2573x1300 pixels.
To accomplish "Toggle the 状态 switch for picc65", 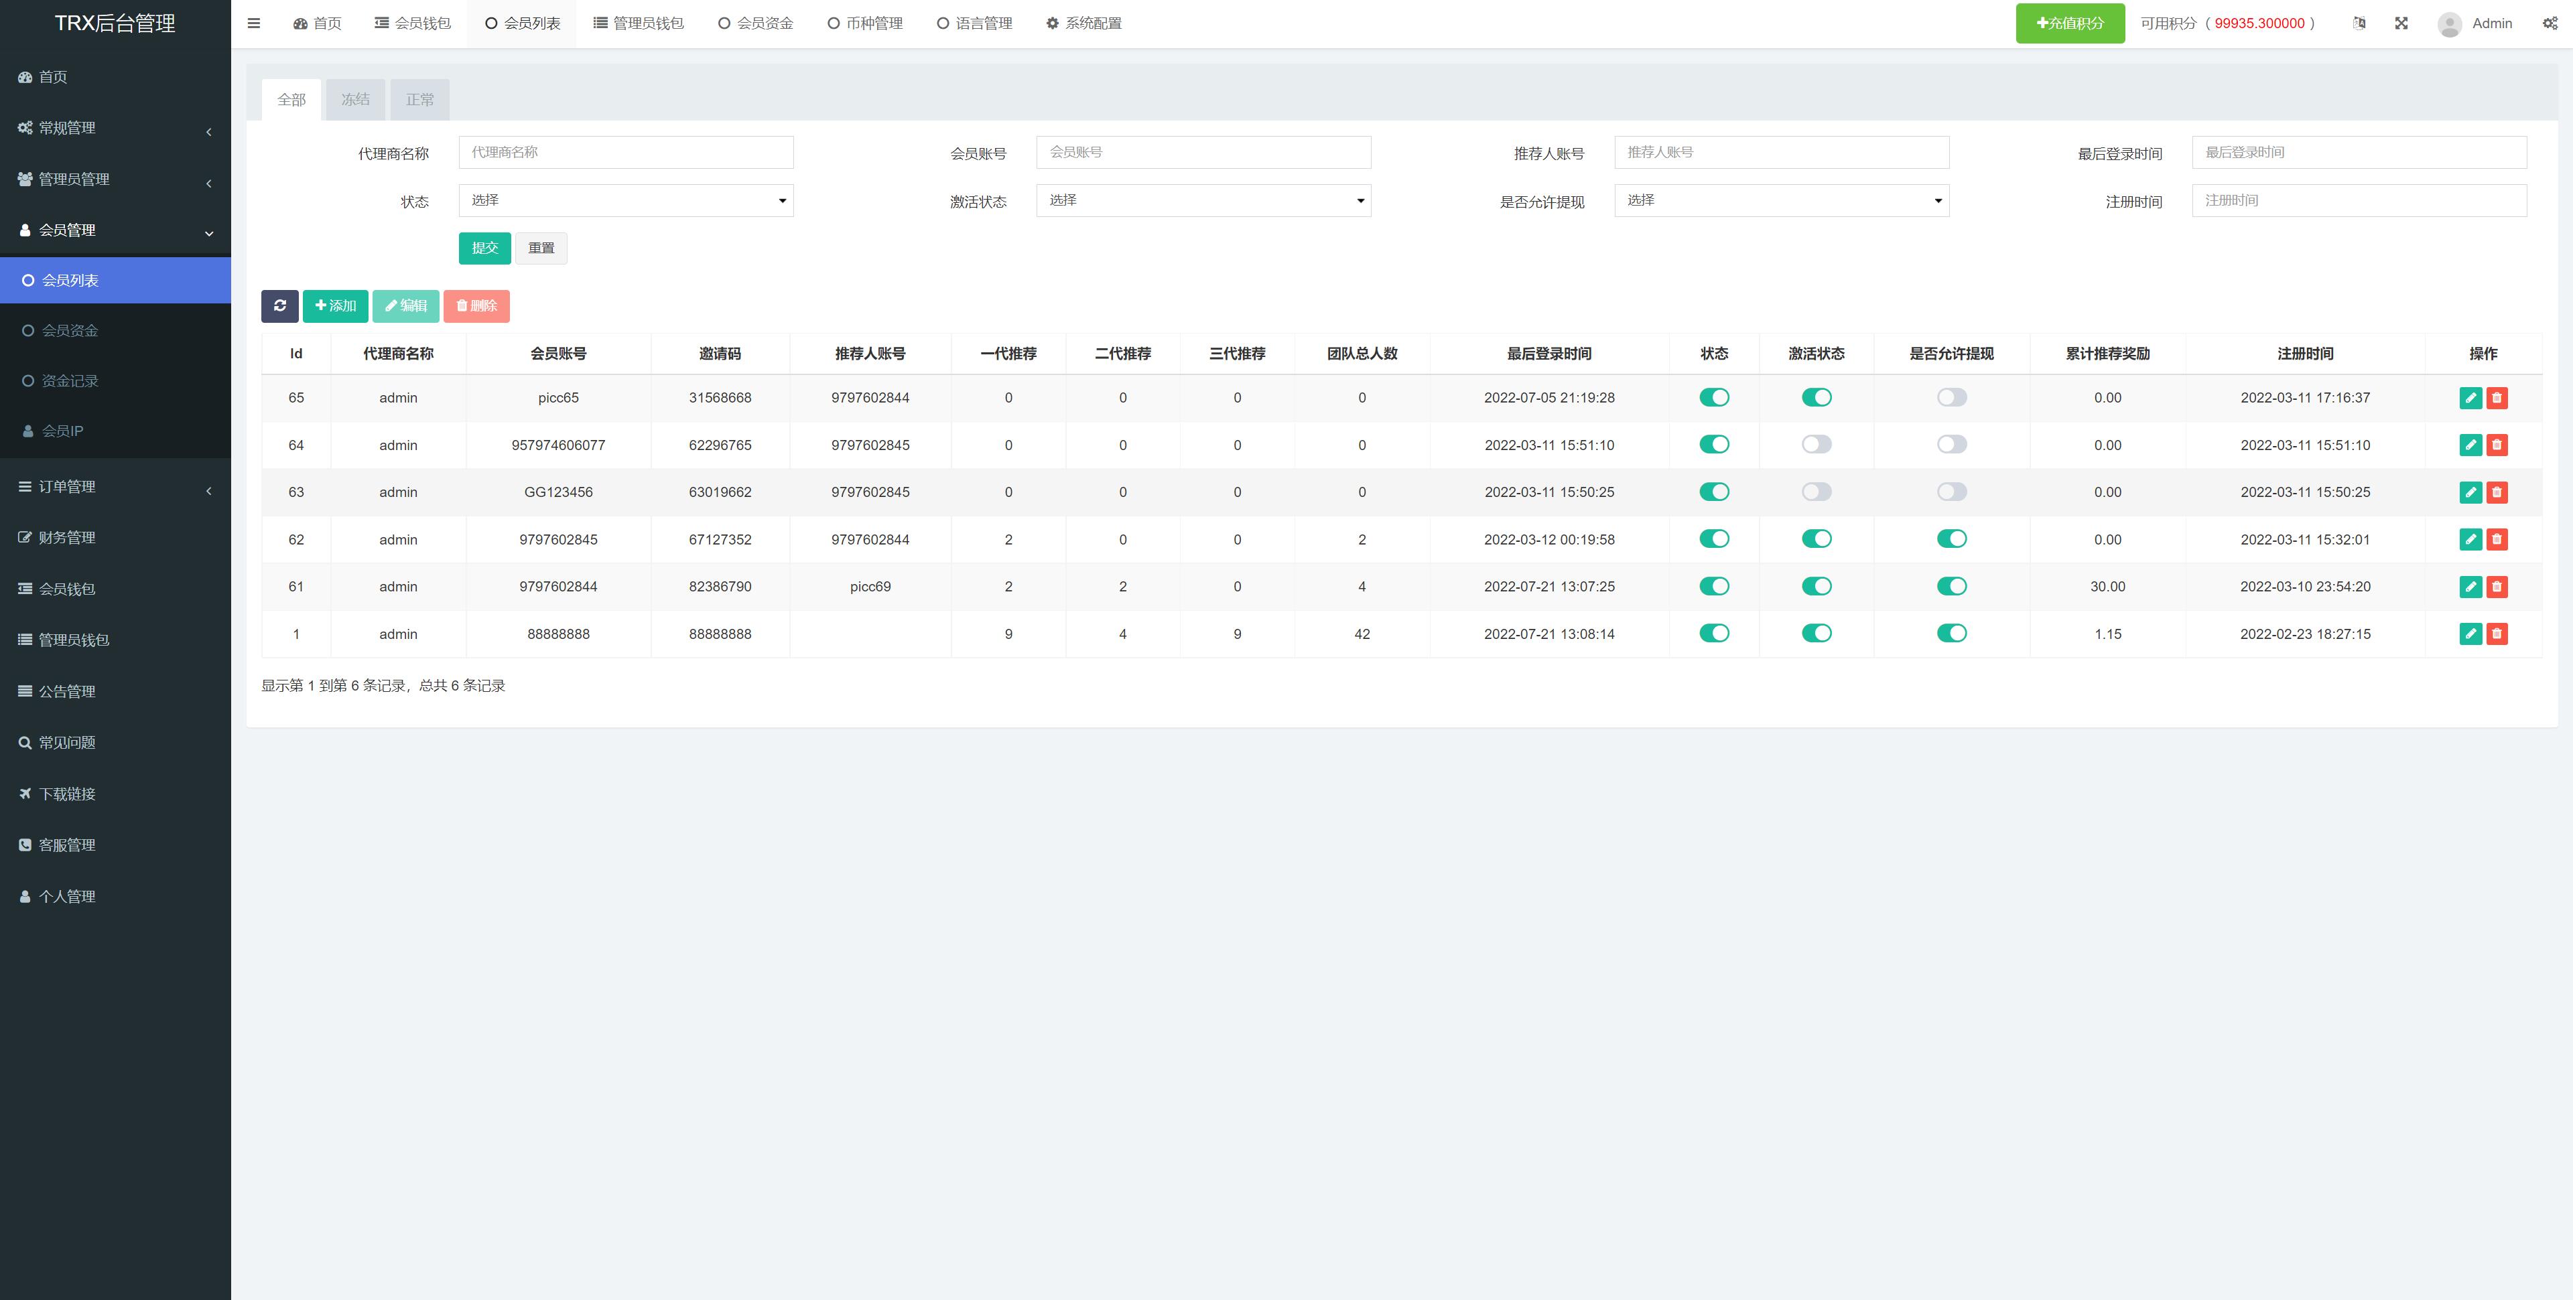I will [1714, 397].
